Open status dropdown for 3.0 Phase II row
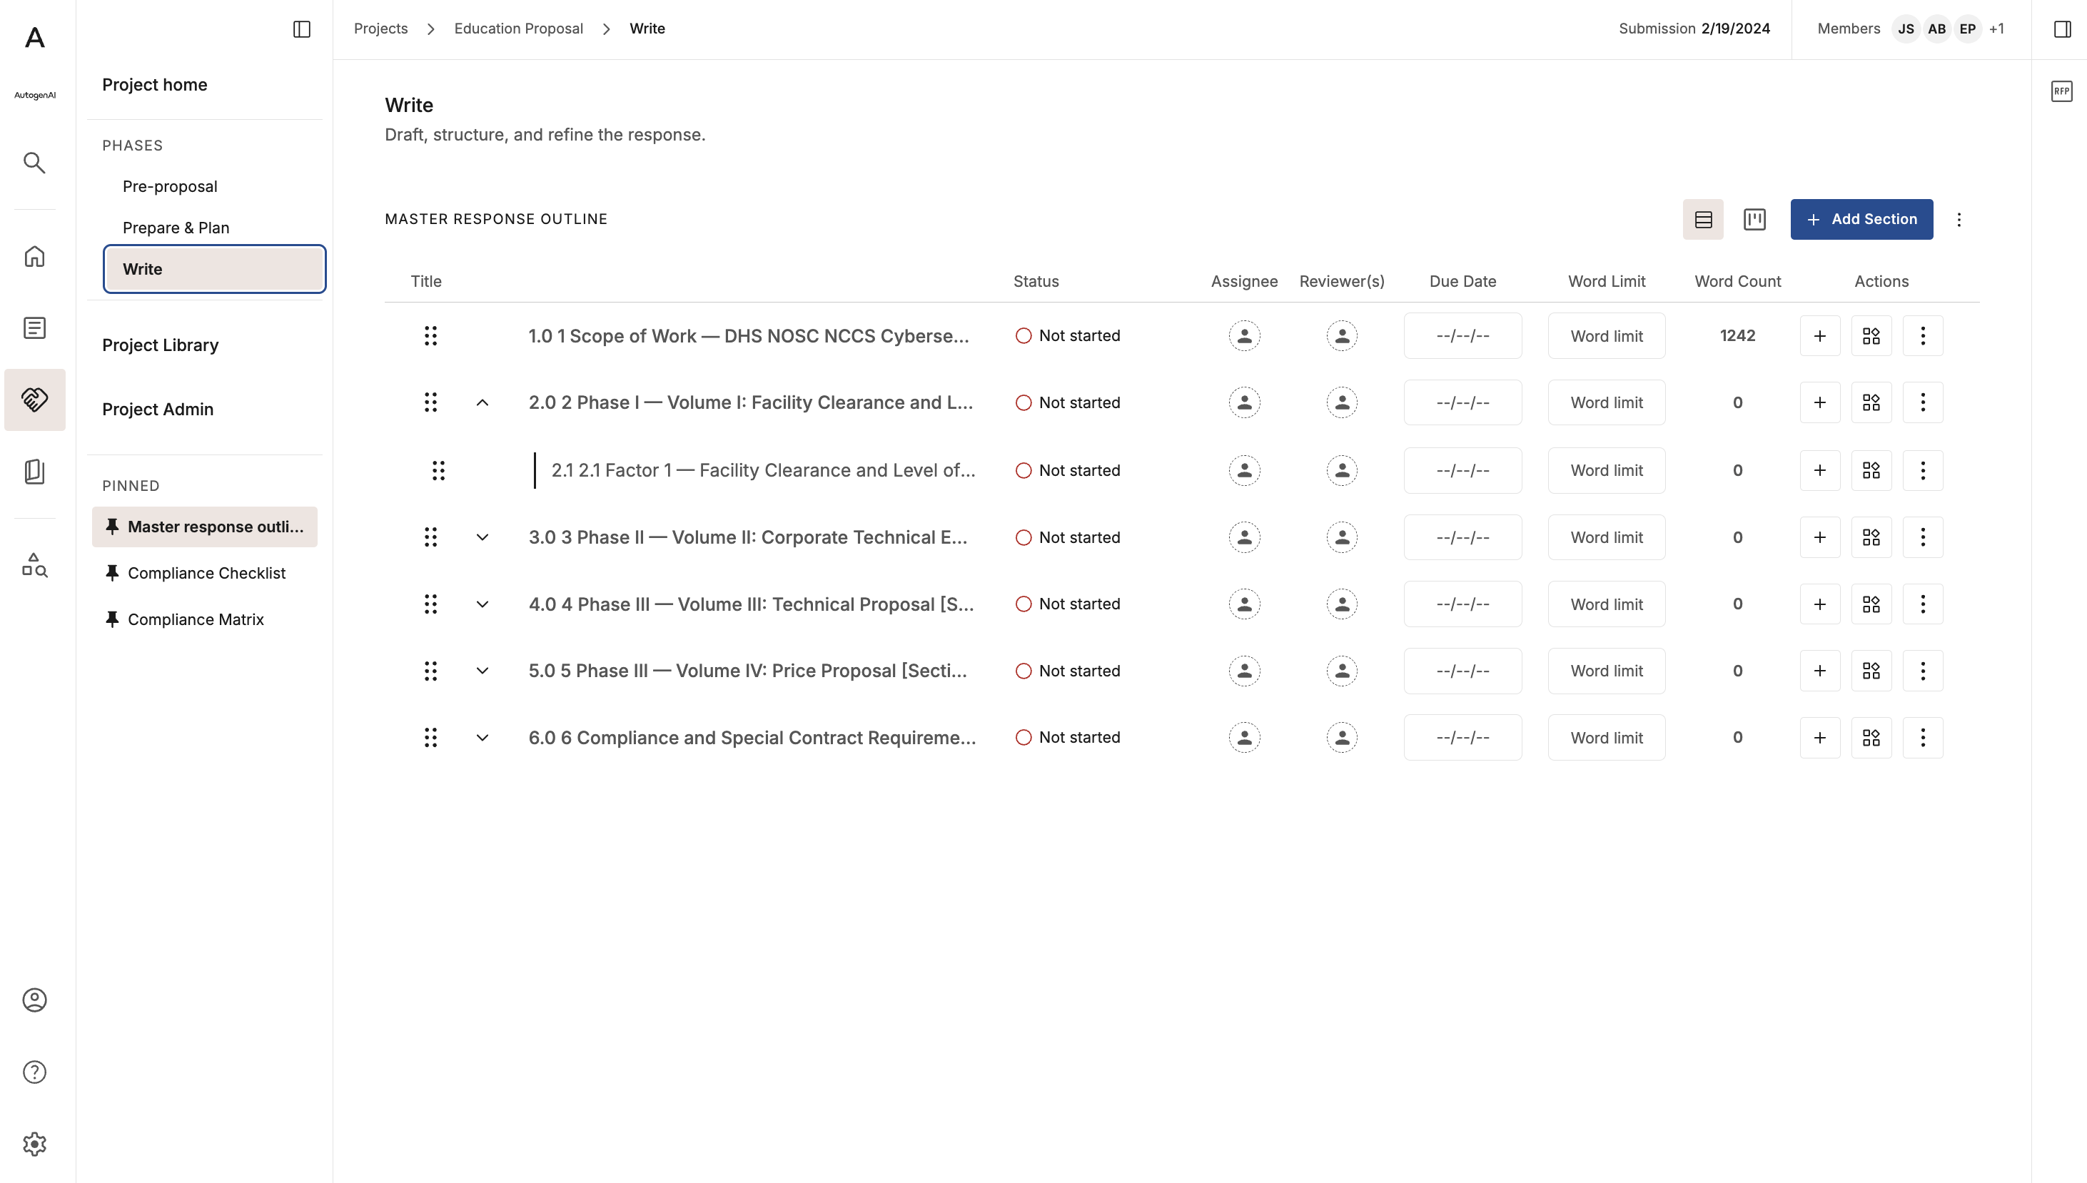The height and width of the screenshot is (1183, 2087). coord(1068,537)
